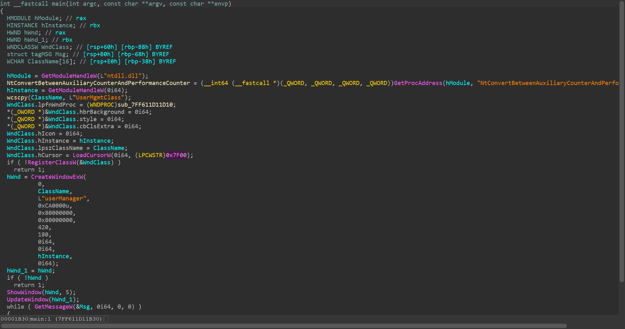Click the GetProcAddress call
Image resolution: width=625 pixels, height=329 pixels.
point(418,83)
